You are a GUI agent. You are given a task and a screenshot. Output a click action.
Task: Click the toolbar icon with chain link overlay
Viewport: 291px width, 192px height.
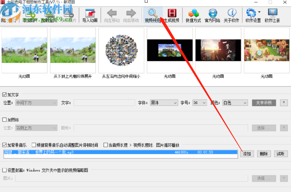point(49,13)
